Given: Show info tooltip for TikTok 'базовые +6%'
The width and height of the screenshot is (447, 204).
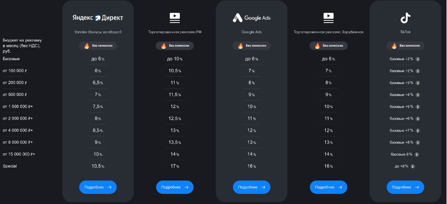Looking at the screenshot, I should click(417, 119).
